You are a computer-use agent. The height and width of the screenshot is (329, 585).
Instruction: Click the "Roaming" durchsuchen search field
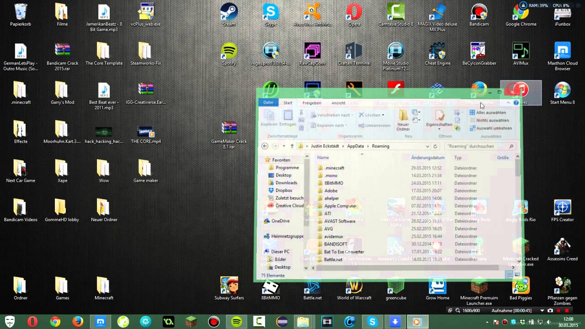point(479,146)
